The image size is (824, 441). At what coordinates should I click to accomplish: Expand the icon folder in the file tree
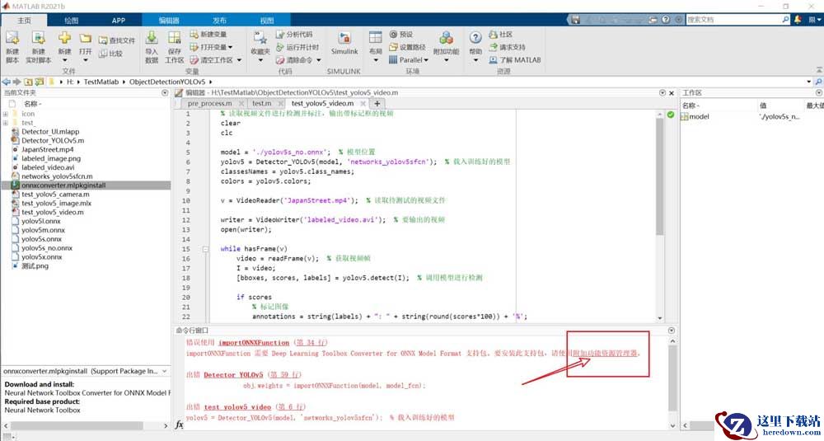5,114
